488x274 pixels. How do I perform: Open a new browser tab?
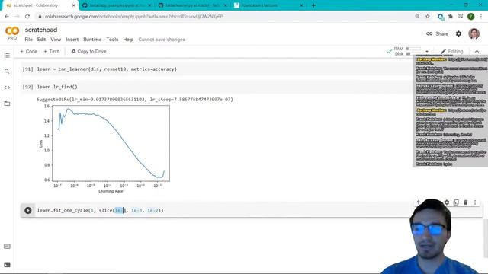click(x=313, y=5)
